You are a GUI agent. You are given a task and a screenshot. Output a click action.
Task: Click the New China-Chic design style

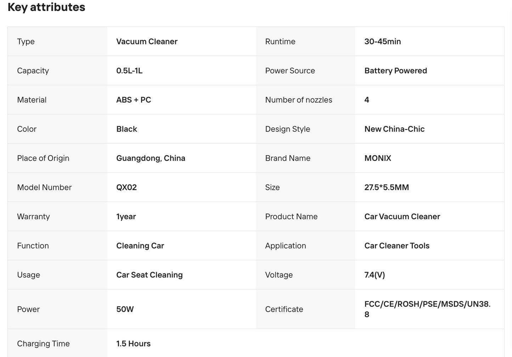pyautogui.click(x=394, y=129)
